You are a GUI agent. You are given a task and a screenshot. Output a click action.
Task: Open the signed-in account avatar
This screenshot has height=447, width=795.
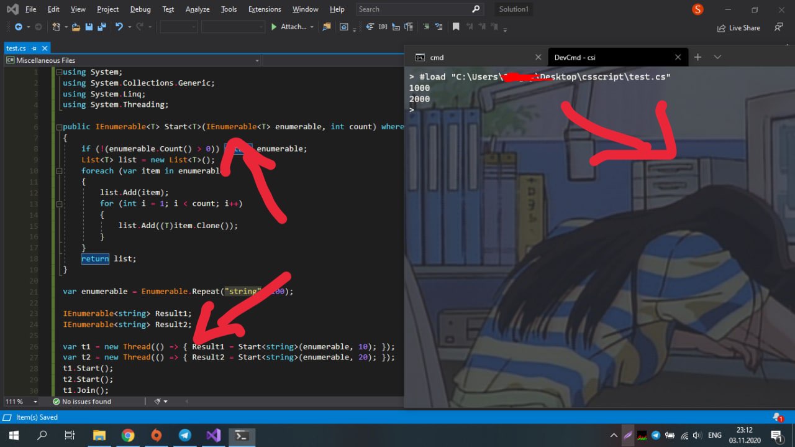click(697, 9)
